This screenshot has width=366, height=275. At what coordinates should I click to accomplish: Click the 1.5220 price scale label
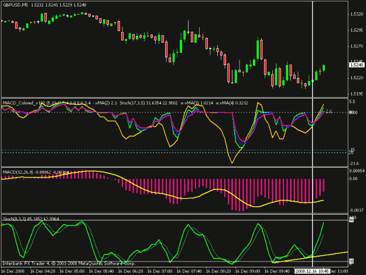click(x=357, y=78)
